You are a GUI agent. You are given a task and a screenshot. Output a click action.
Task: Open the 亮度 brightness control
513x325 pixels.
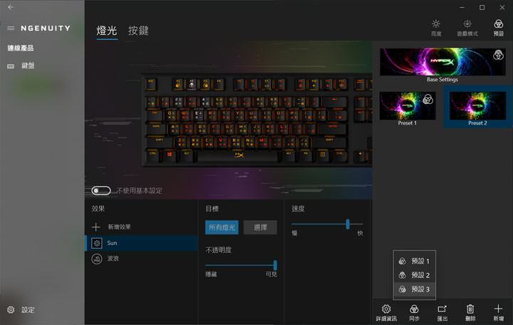pyautogui.click(x=436, y=28)
